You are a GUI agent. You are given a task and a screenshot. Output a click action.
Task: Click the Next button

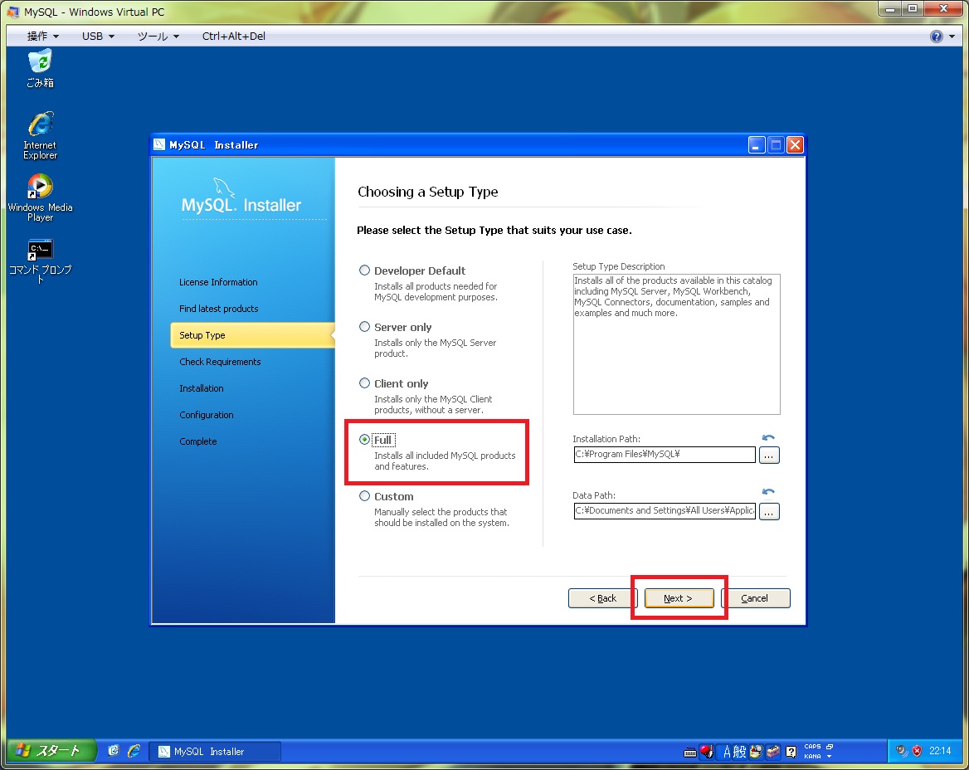point(679,598)
